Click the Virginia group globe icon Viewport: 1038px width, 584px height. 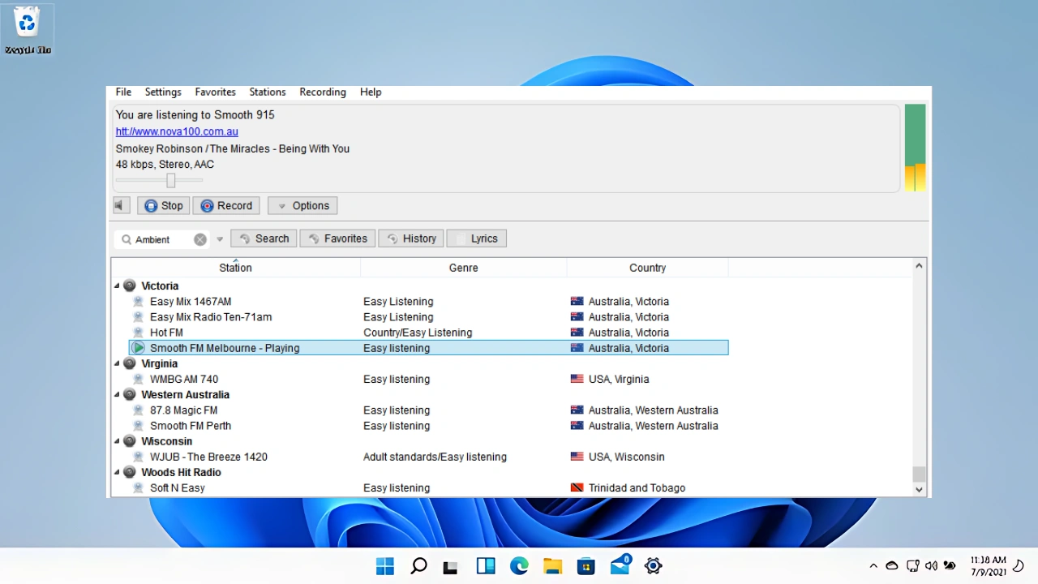(x=129, y=363)
